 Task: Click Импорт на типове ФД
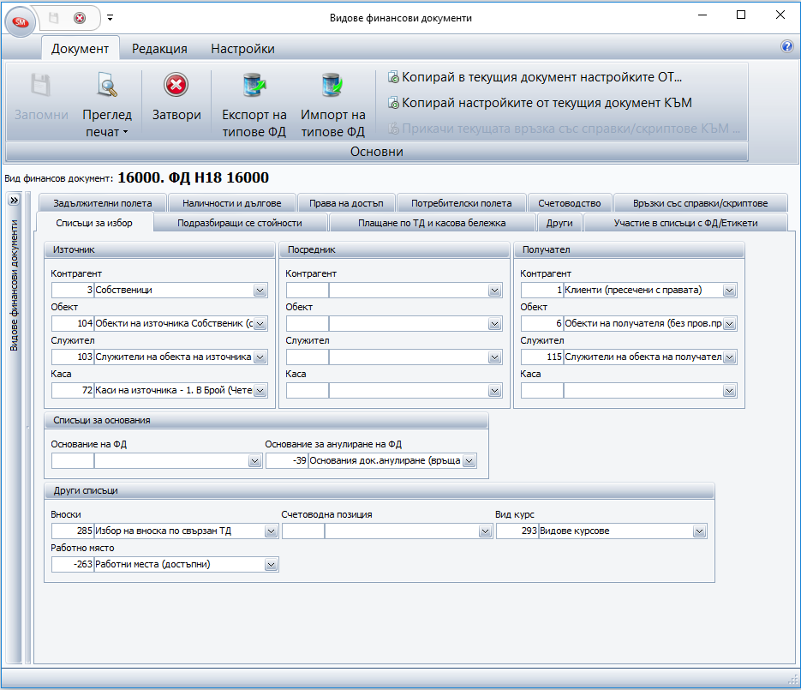pyautogui.click(x=332, y=105)
